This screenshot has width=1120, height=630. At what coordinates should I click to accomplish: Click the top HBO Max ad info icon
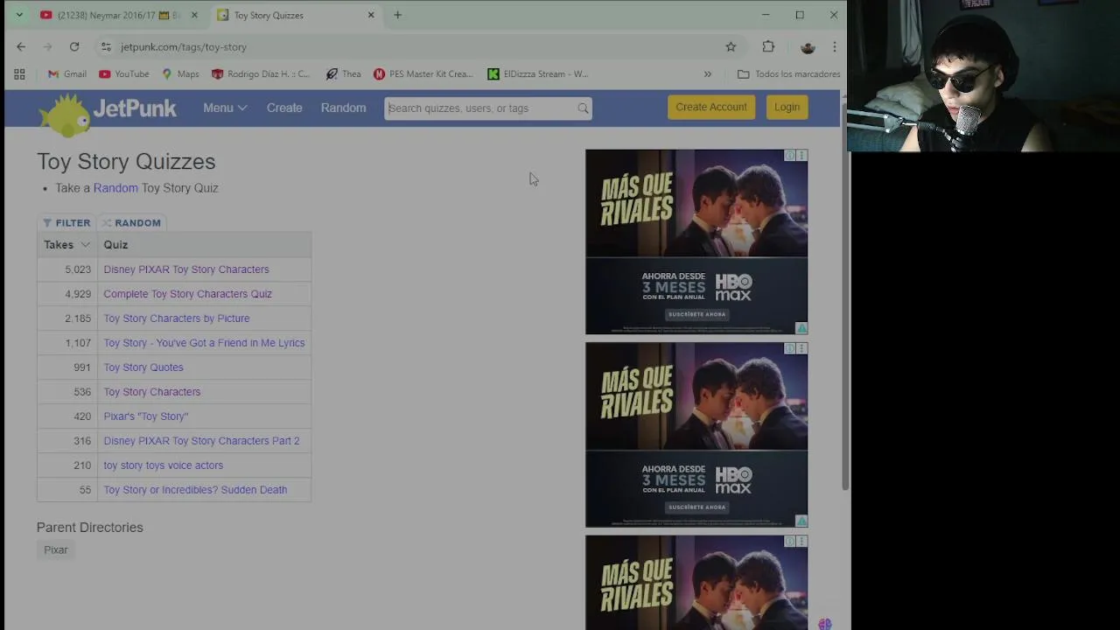(x=790, y=156)
